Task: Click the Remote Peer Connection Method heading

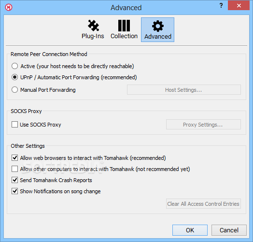Action: (x=49, y=54)
